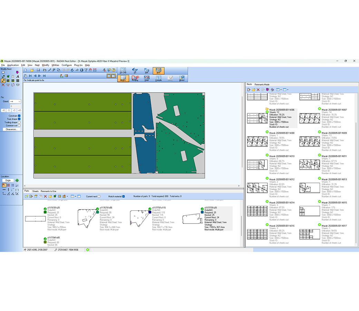Screen dimensions: 359x311
Task: Click the Print icon in toolbar
Action: pos(45,70)
